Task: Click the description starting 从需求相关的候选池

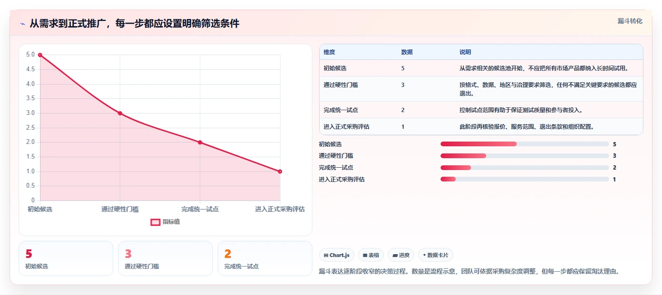Action: [x=544, y=68]
